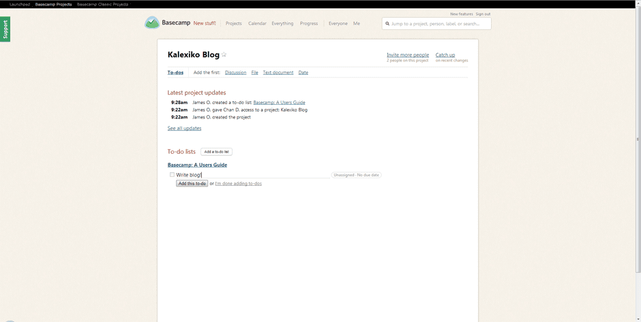This screenshot has height=322, width=641.
Task: Click the Basecamp mountain logo icon
Action: point(151,23)
